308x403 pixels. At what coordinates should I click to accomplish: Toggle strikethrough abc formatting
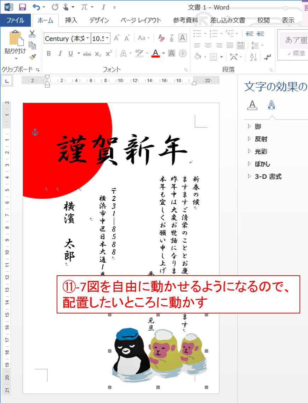tap(87, 54)
